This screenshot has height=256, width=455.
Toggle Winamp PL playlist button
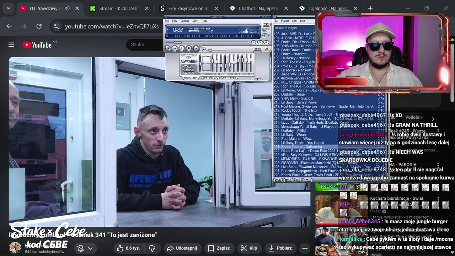pos(260,42)
